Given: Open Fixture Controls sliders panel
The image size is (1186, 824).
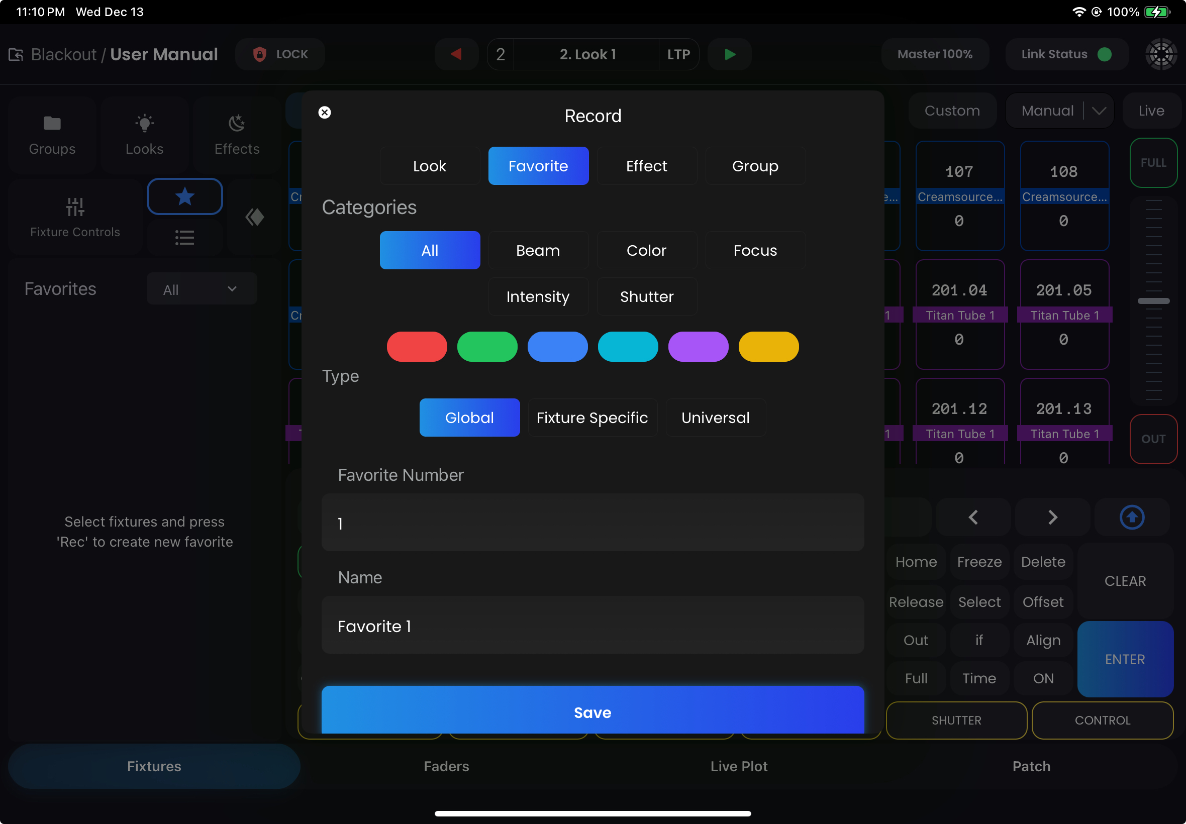Looking at the screenshot, I should pos(75,217).
